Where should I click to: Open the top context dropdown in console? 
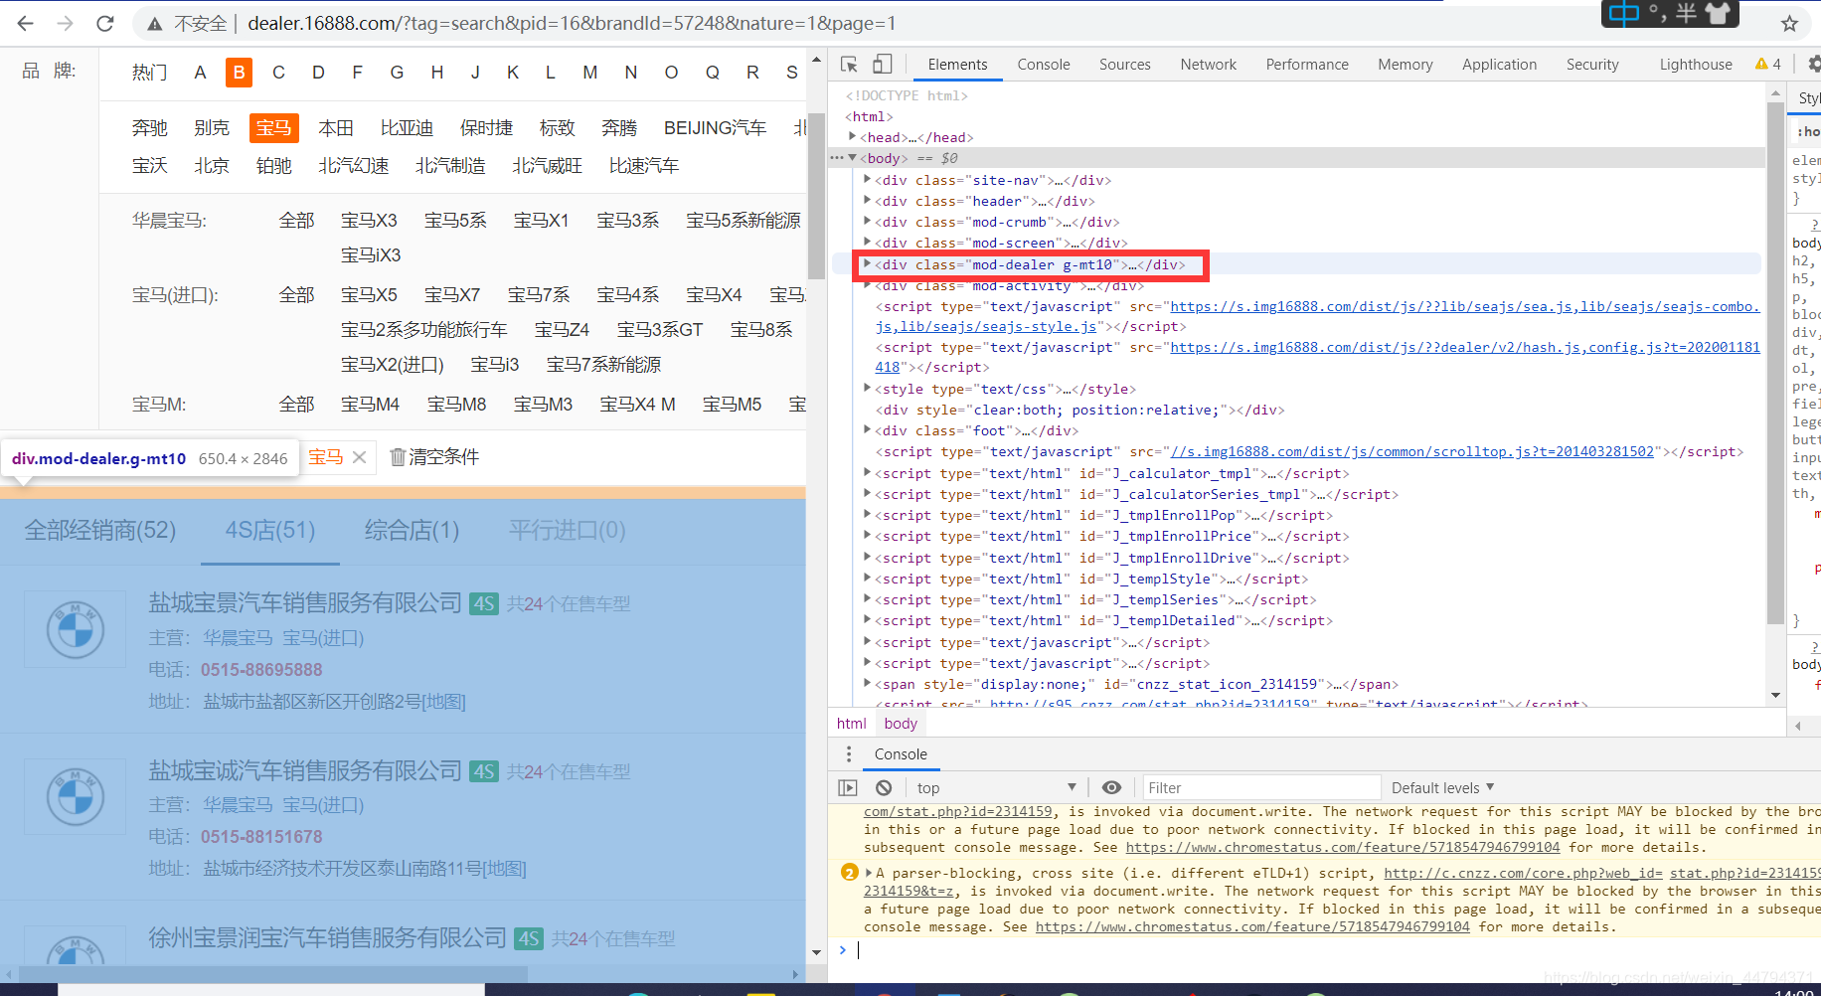coord(996,787)
